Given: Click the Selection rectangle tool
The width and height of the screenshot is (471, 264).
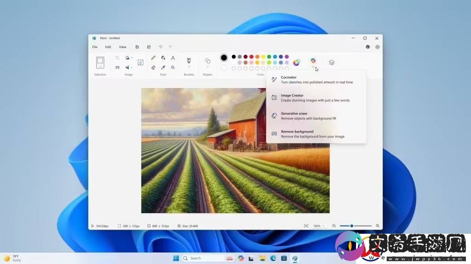Looking at the screenshot, I should (100, 61).
